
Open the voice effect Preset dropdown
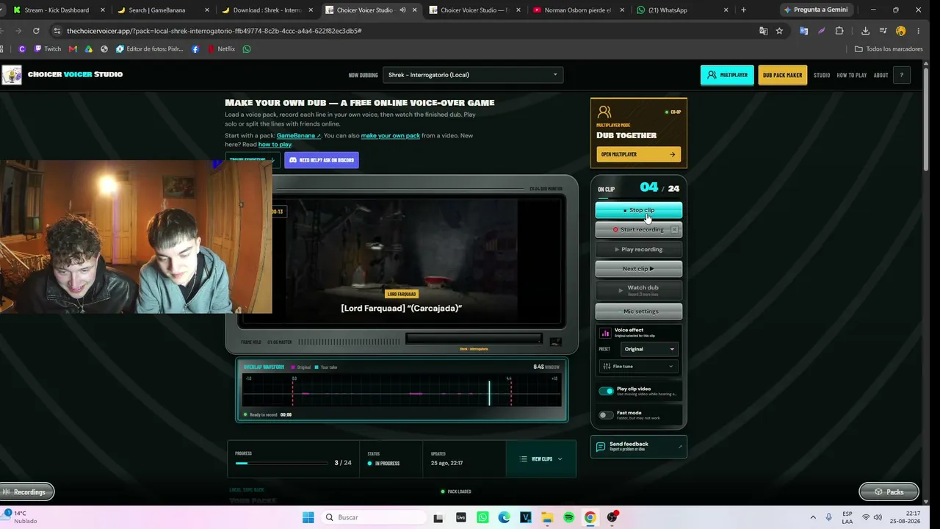click(x=649, y=349)
